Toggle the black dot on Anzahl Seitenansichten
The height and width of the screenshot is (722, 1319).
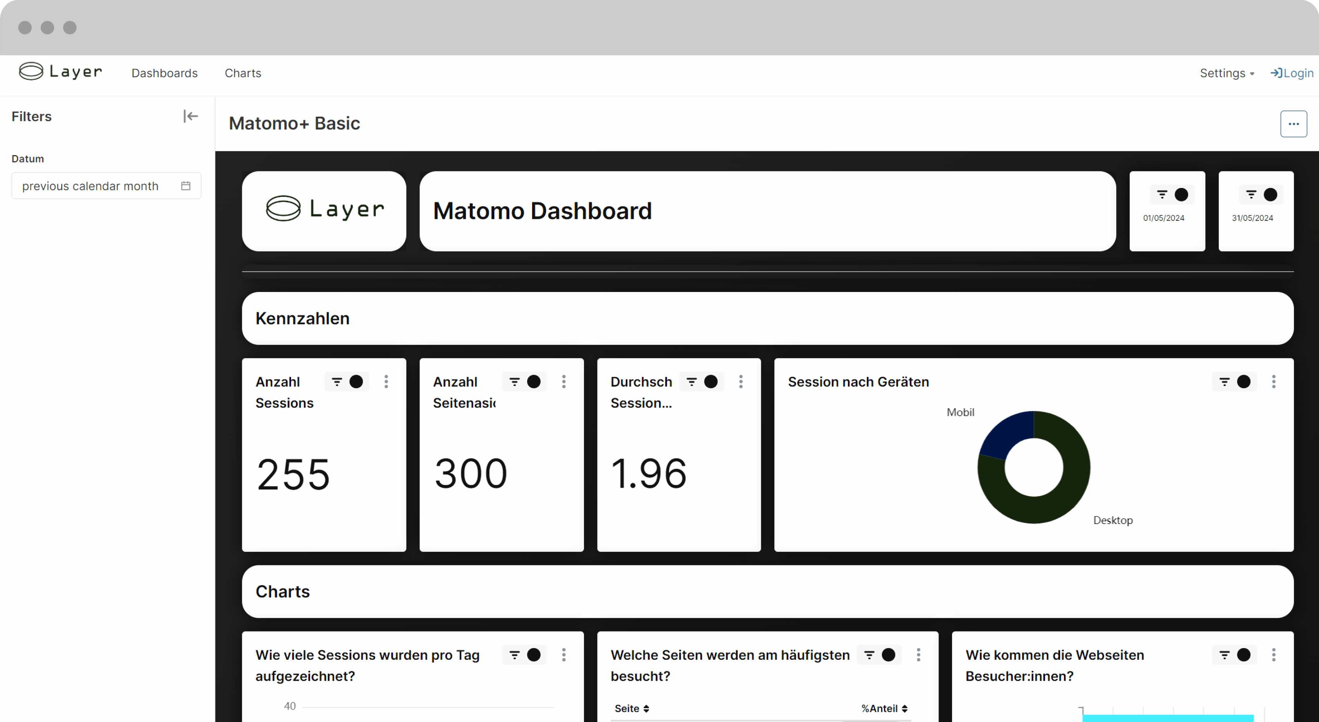(x=534, y=382)
